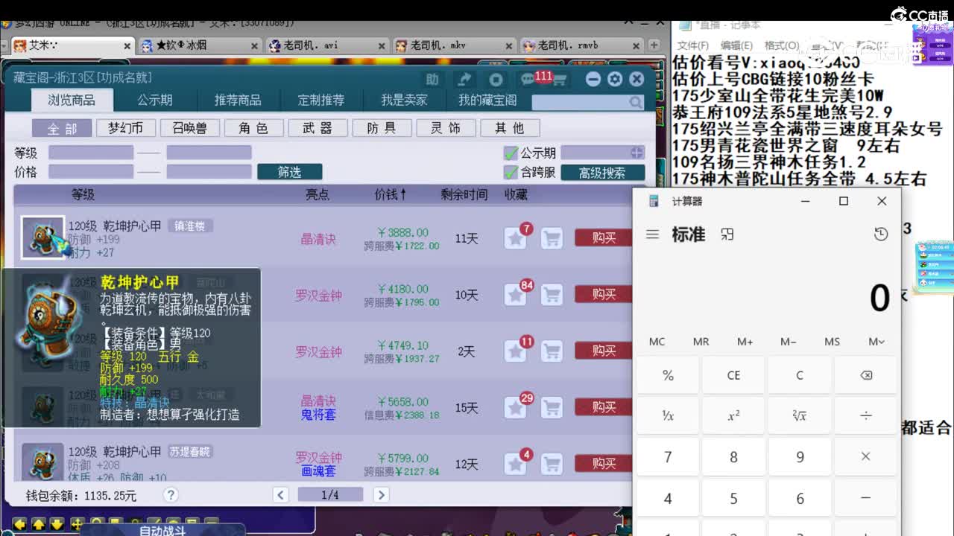Open the 助 help icon in header

click(432, 79)
